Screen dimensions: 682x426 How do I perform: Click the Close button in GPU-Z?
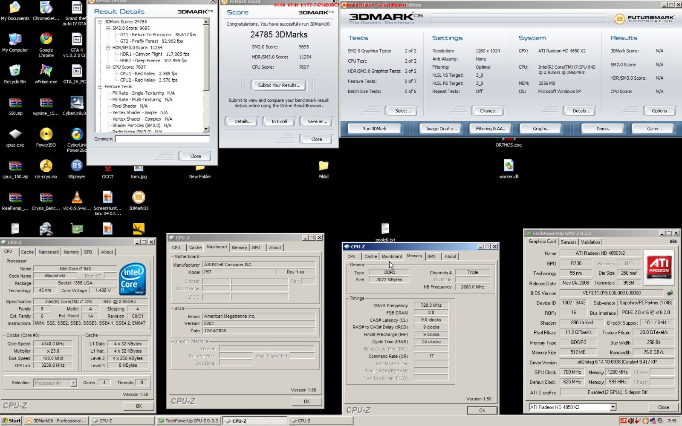pos(663,407)
